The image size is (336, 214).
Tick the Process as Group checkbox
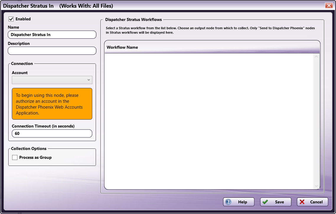click(15, 157)
